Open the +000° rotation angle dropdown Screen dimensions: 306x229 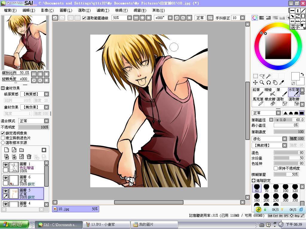[170, 18]
